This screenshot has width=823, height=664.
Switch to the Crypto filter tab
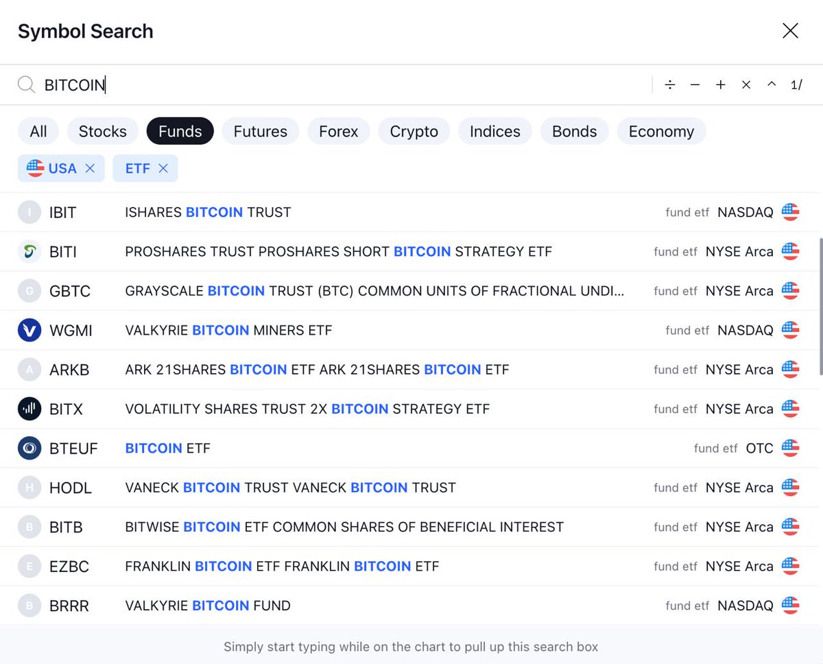[x=414, y=131]
